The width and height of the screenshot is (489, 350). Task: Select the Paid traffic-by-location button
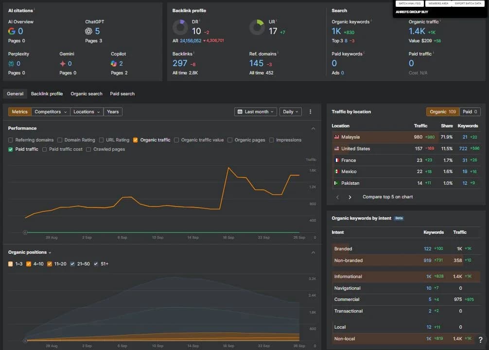point(470,112)
